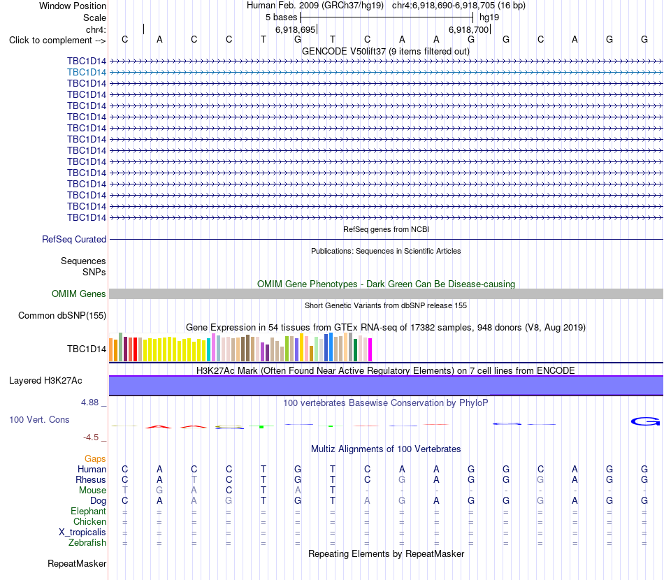Open GENCODE V50lift37 track title

(385, 51)
